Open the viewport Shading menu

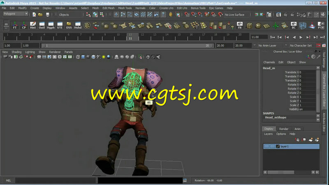[16, 52]
